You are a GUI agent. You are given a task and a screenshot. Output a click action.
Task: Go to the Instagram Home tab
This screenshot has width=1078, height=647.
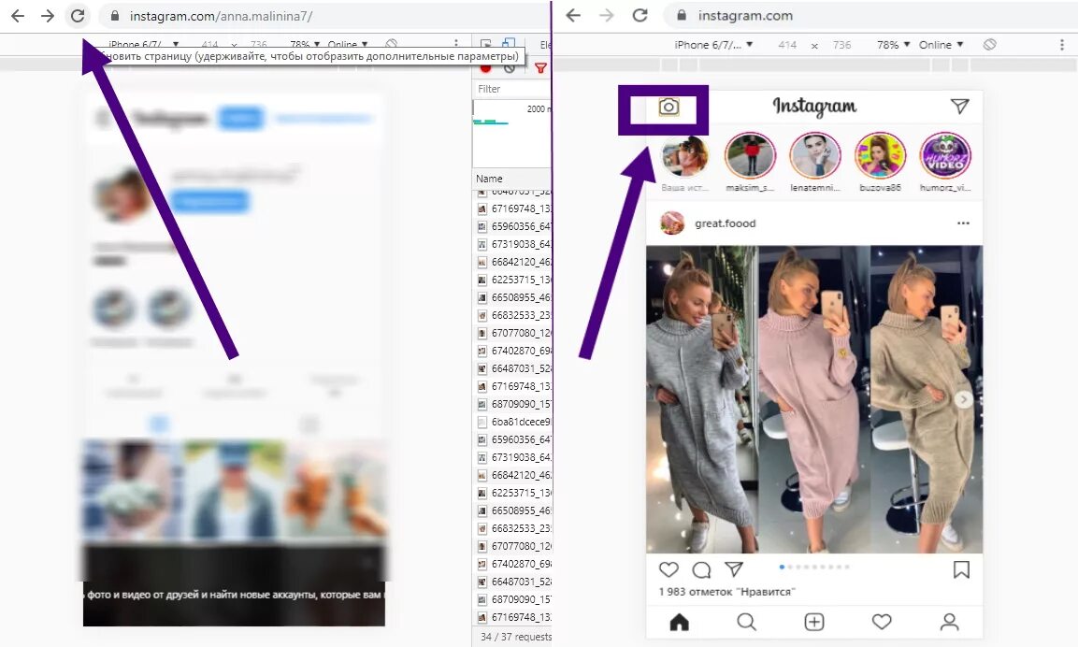680,623
